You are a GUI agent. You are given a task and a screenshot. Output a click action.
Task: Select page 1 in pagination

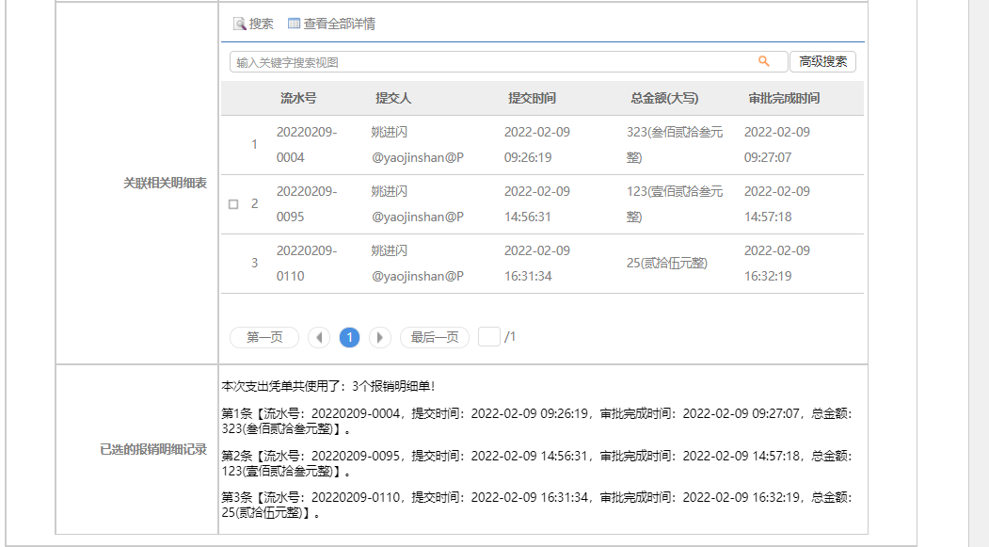tap(349, 338)
